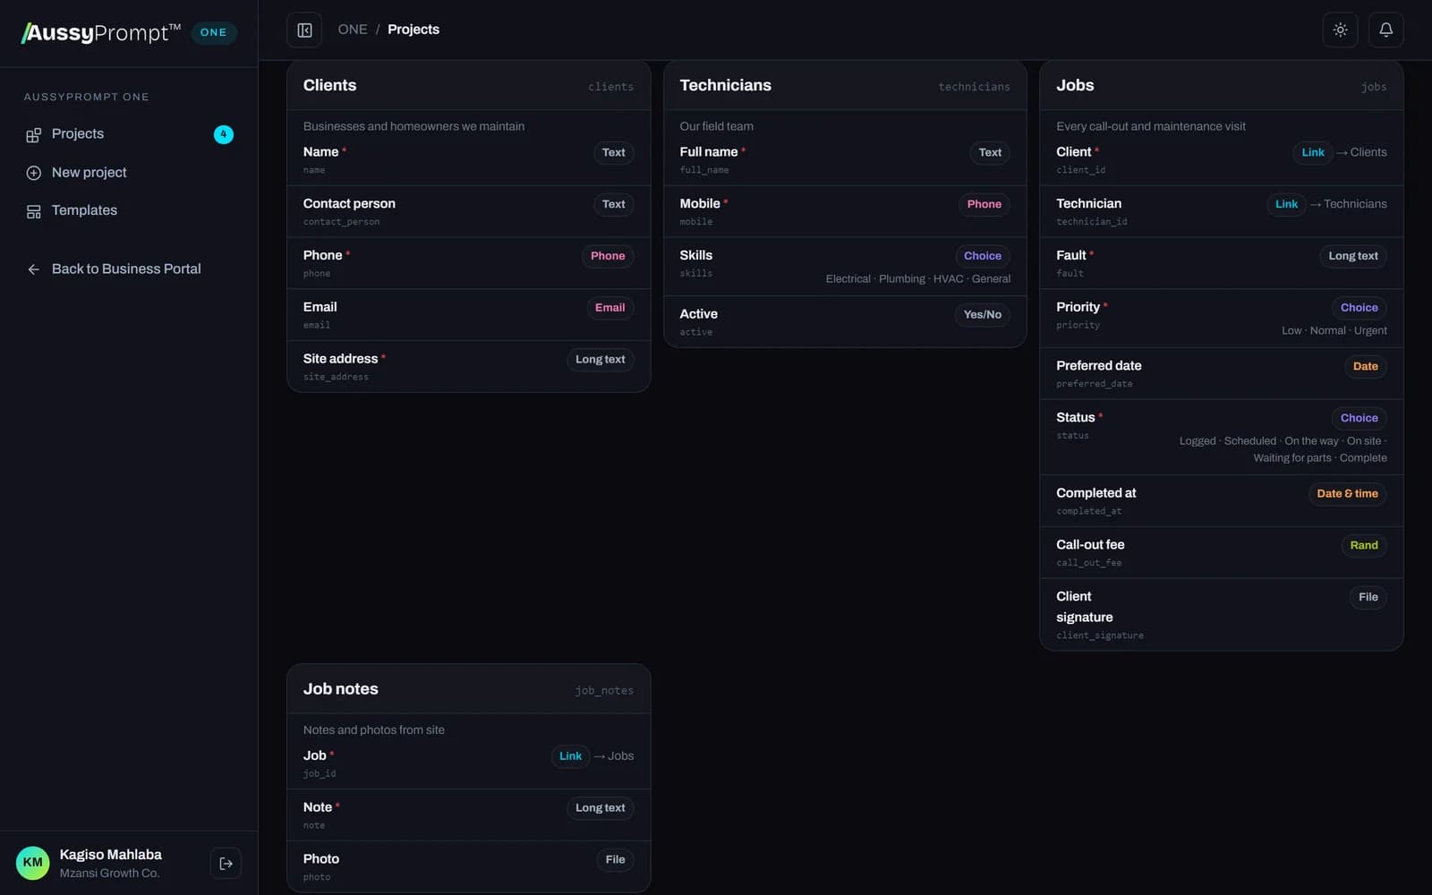Open the notifications bell
Image resolution: width=1432 pixels, height=895 pixels.
pyautogui.click(x=1385, y=30)
